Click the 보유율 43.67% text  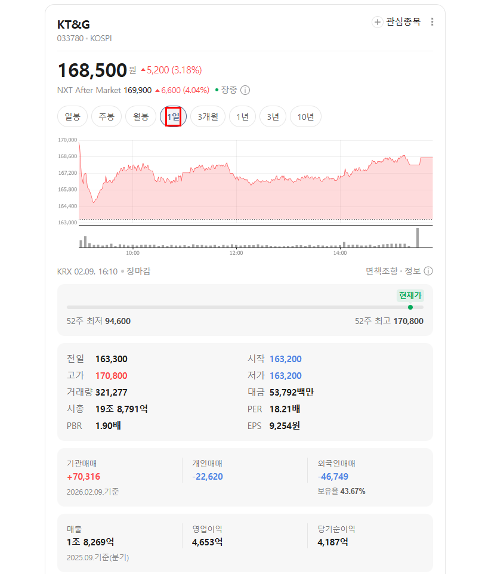click(x=341, y=491)
